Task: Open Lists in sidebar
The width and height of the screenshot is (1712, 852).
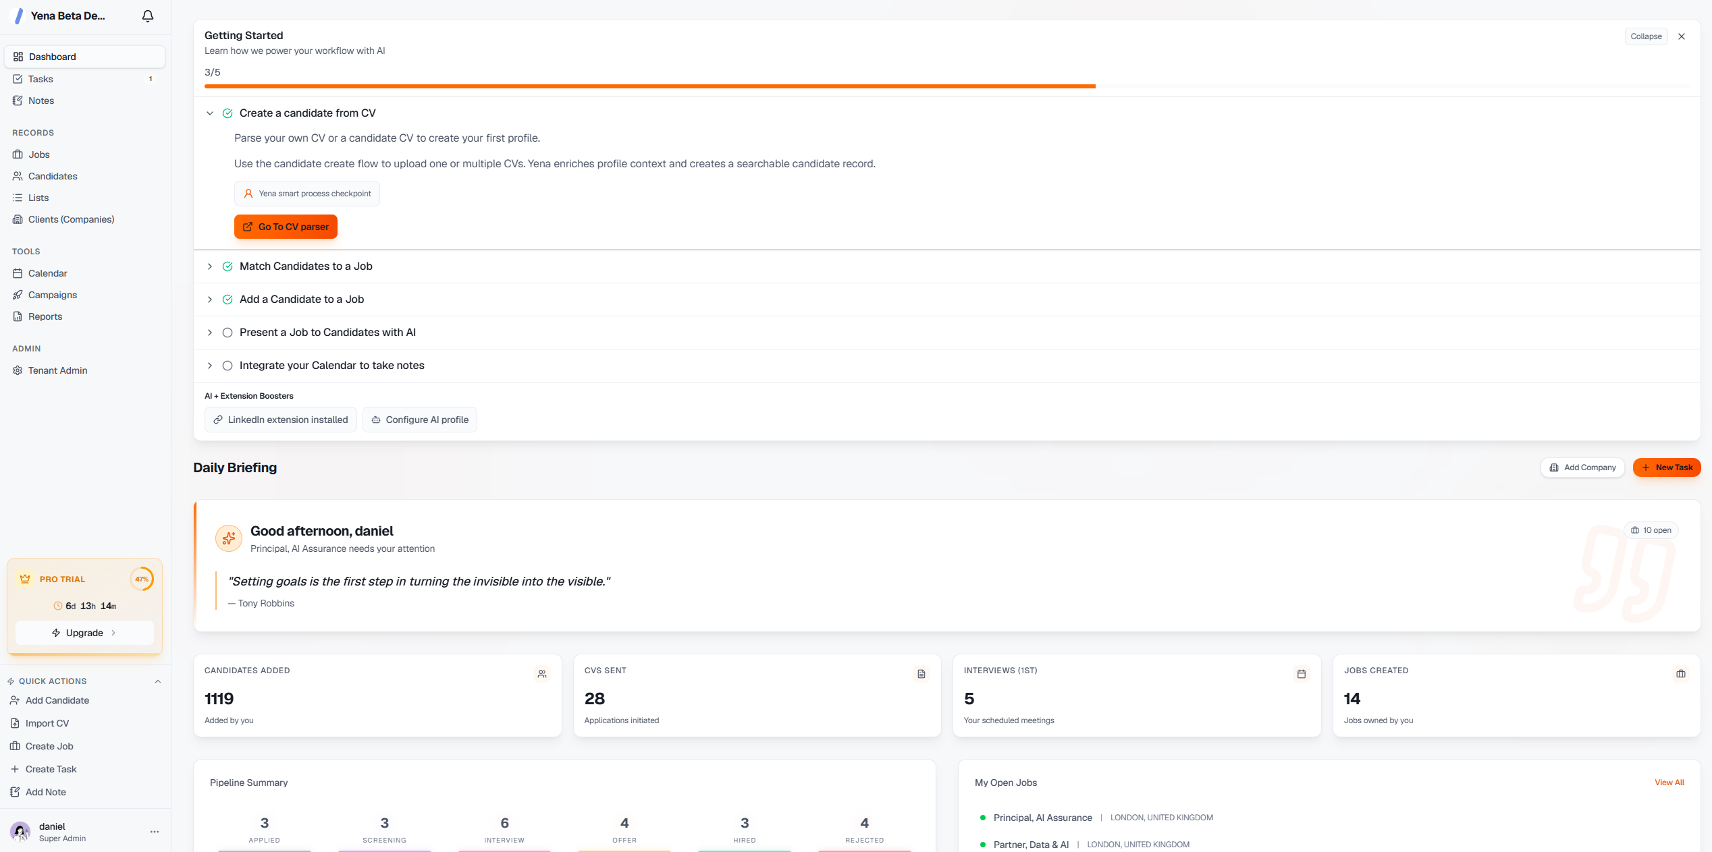Action: pos(85,198)
